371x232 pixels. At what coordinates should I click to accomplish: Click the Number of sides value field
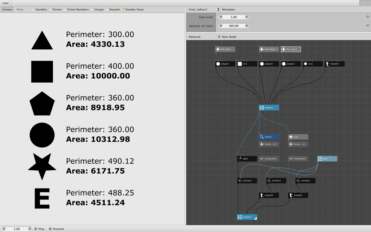234,26
